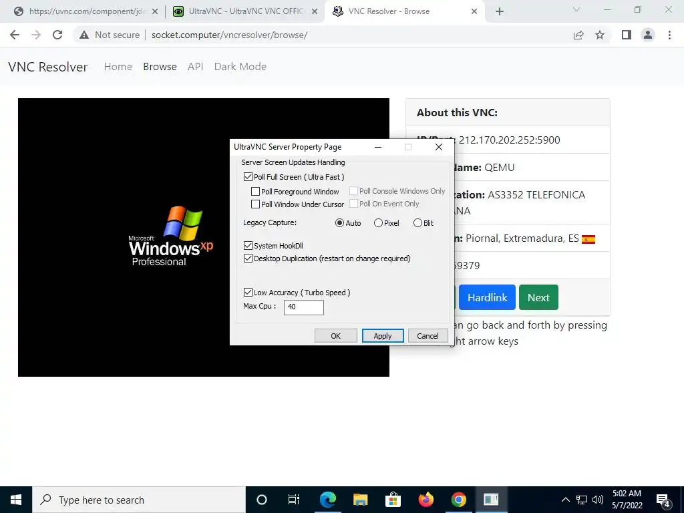Click the Piornal, Extremadura, ES text
Viewport: 684px width, 513px height.
coord(522,238)
